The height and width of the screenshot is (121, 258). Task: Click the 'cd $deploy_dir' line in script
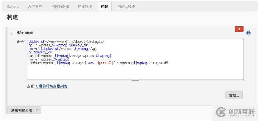[x=40, y=52]
